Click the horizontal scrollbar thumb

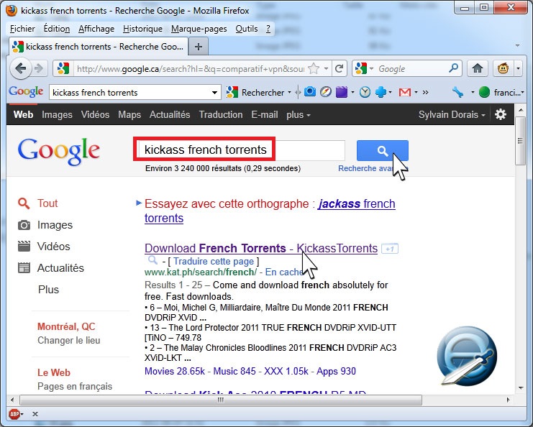221,400
